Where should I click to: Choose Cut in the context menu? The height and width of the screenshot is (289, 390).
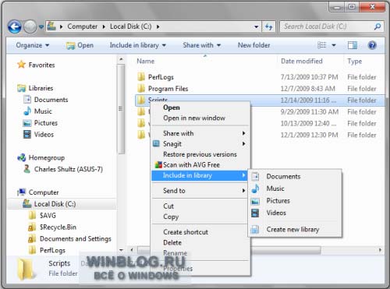coord(168,206)
